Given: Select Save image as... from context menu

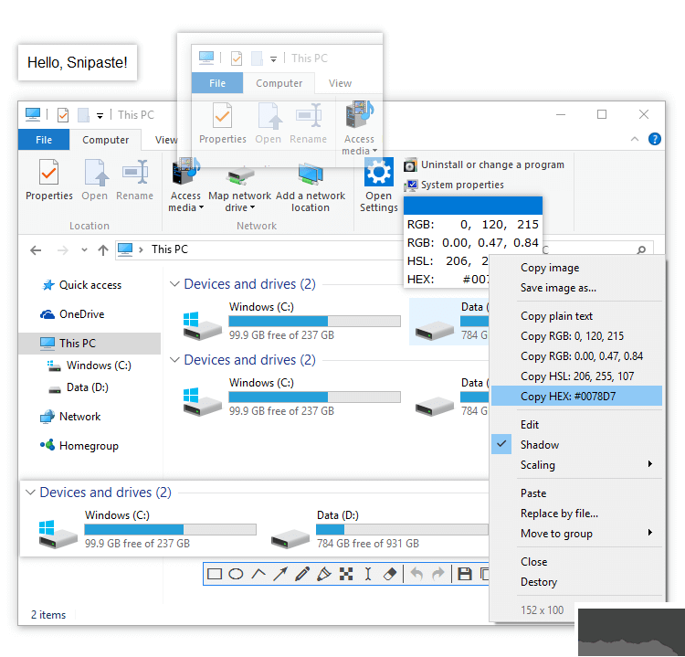Looking at the screenshot, I should click(x=558, y=288).
